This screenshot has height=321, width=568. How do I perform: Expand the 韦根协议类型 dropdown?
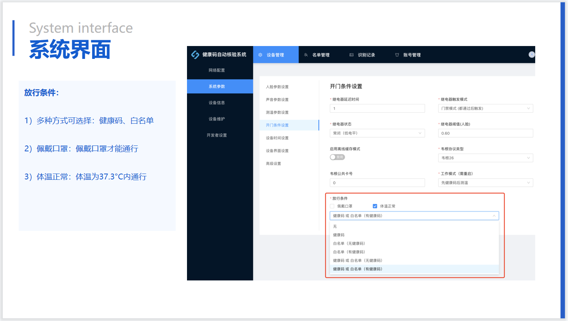click(485, 158)
